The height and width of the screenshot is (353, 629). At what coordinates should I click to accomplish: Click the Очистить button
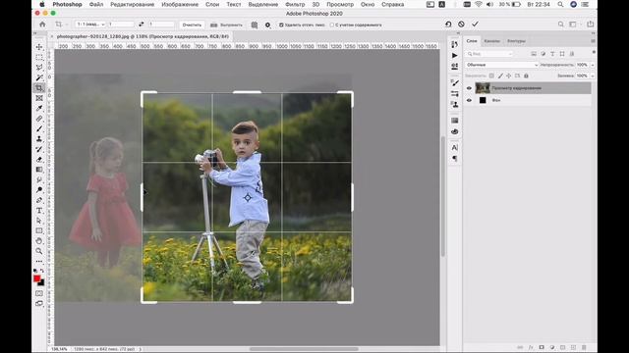192,25
